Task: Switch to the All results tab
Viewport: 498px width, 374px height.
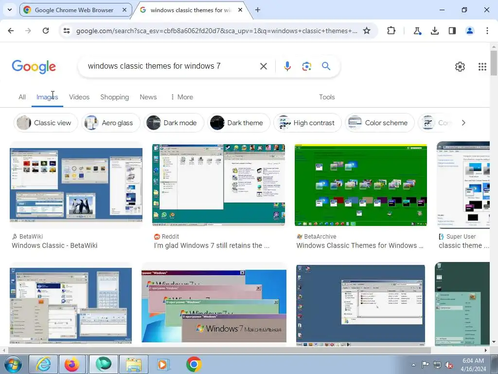Action: [x=22, y=97]
